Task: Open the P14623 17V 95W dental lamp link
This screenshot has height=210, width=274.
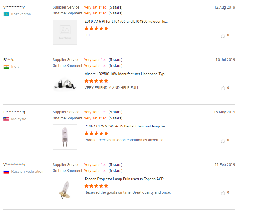Action: (126, 126)
